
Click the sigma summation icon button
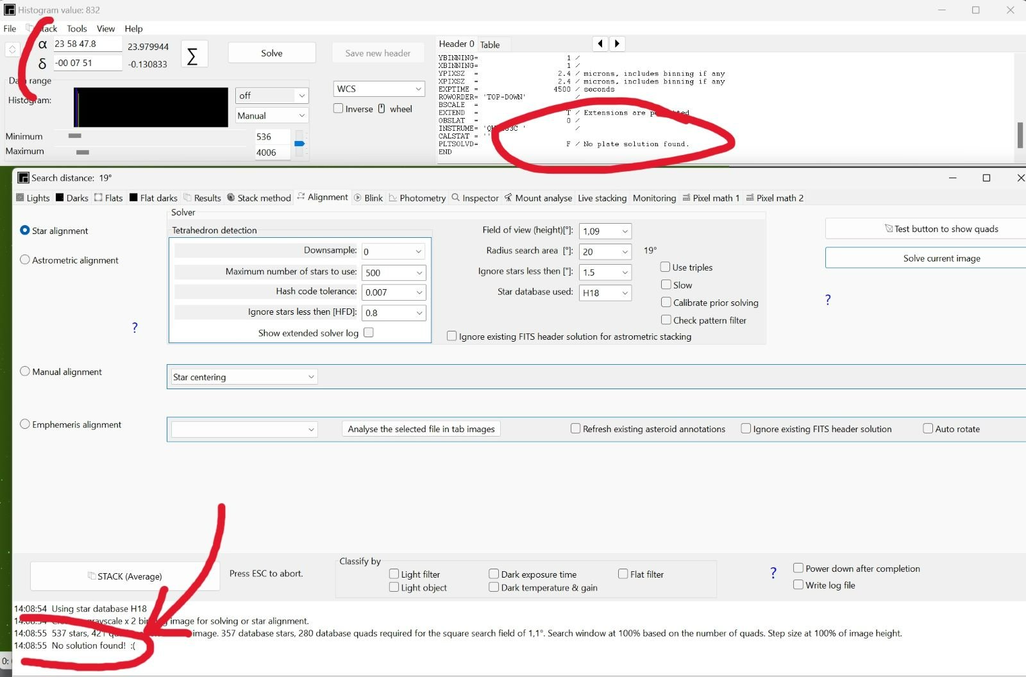192,56
